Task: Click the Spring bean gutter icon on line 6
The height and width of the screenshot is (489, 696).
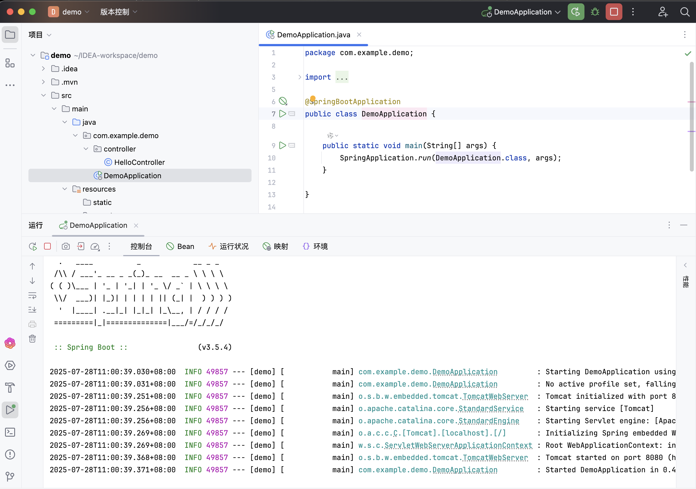Action: tap(283, 101)
